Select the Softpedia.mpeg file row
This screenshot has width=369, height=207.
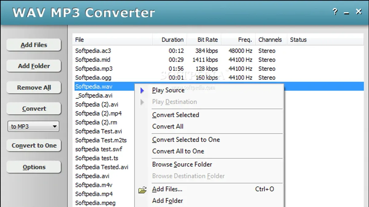[x=95, y=203]
